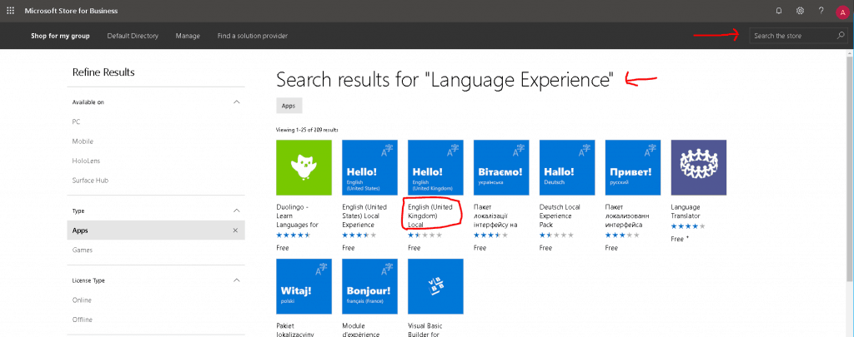Open Find a solution provider

pos(253,36)
